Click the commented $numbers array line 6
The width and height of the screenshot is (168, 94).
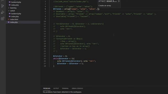tap(71, 11)
